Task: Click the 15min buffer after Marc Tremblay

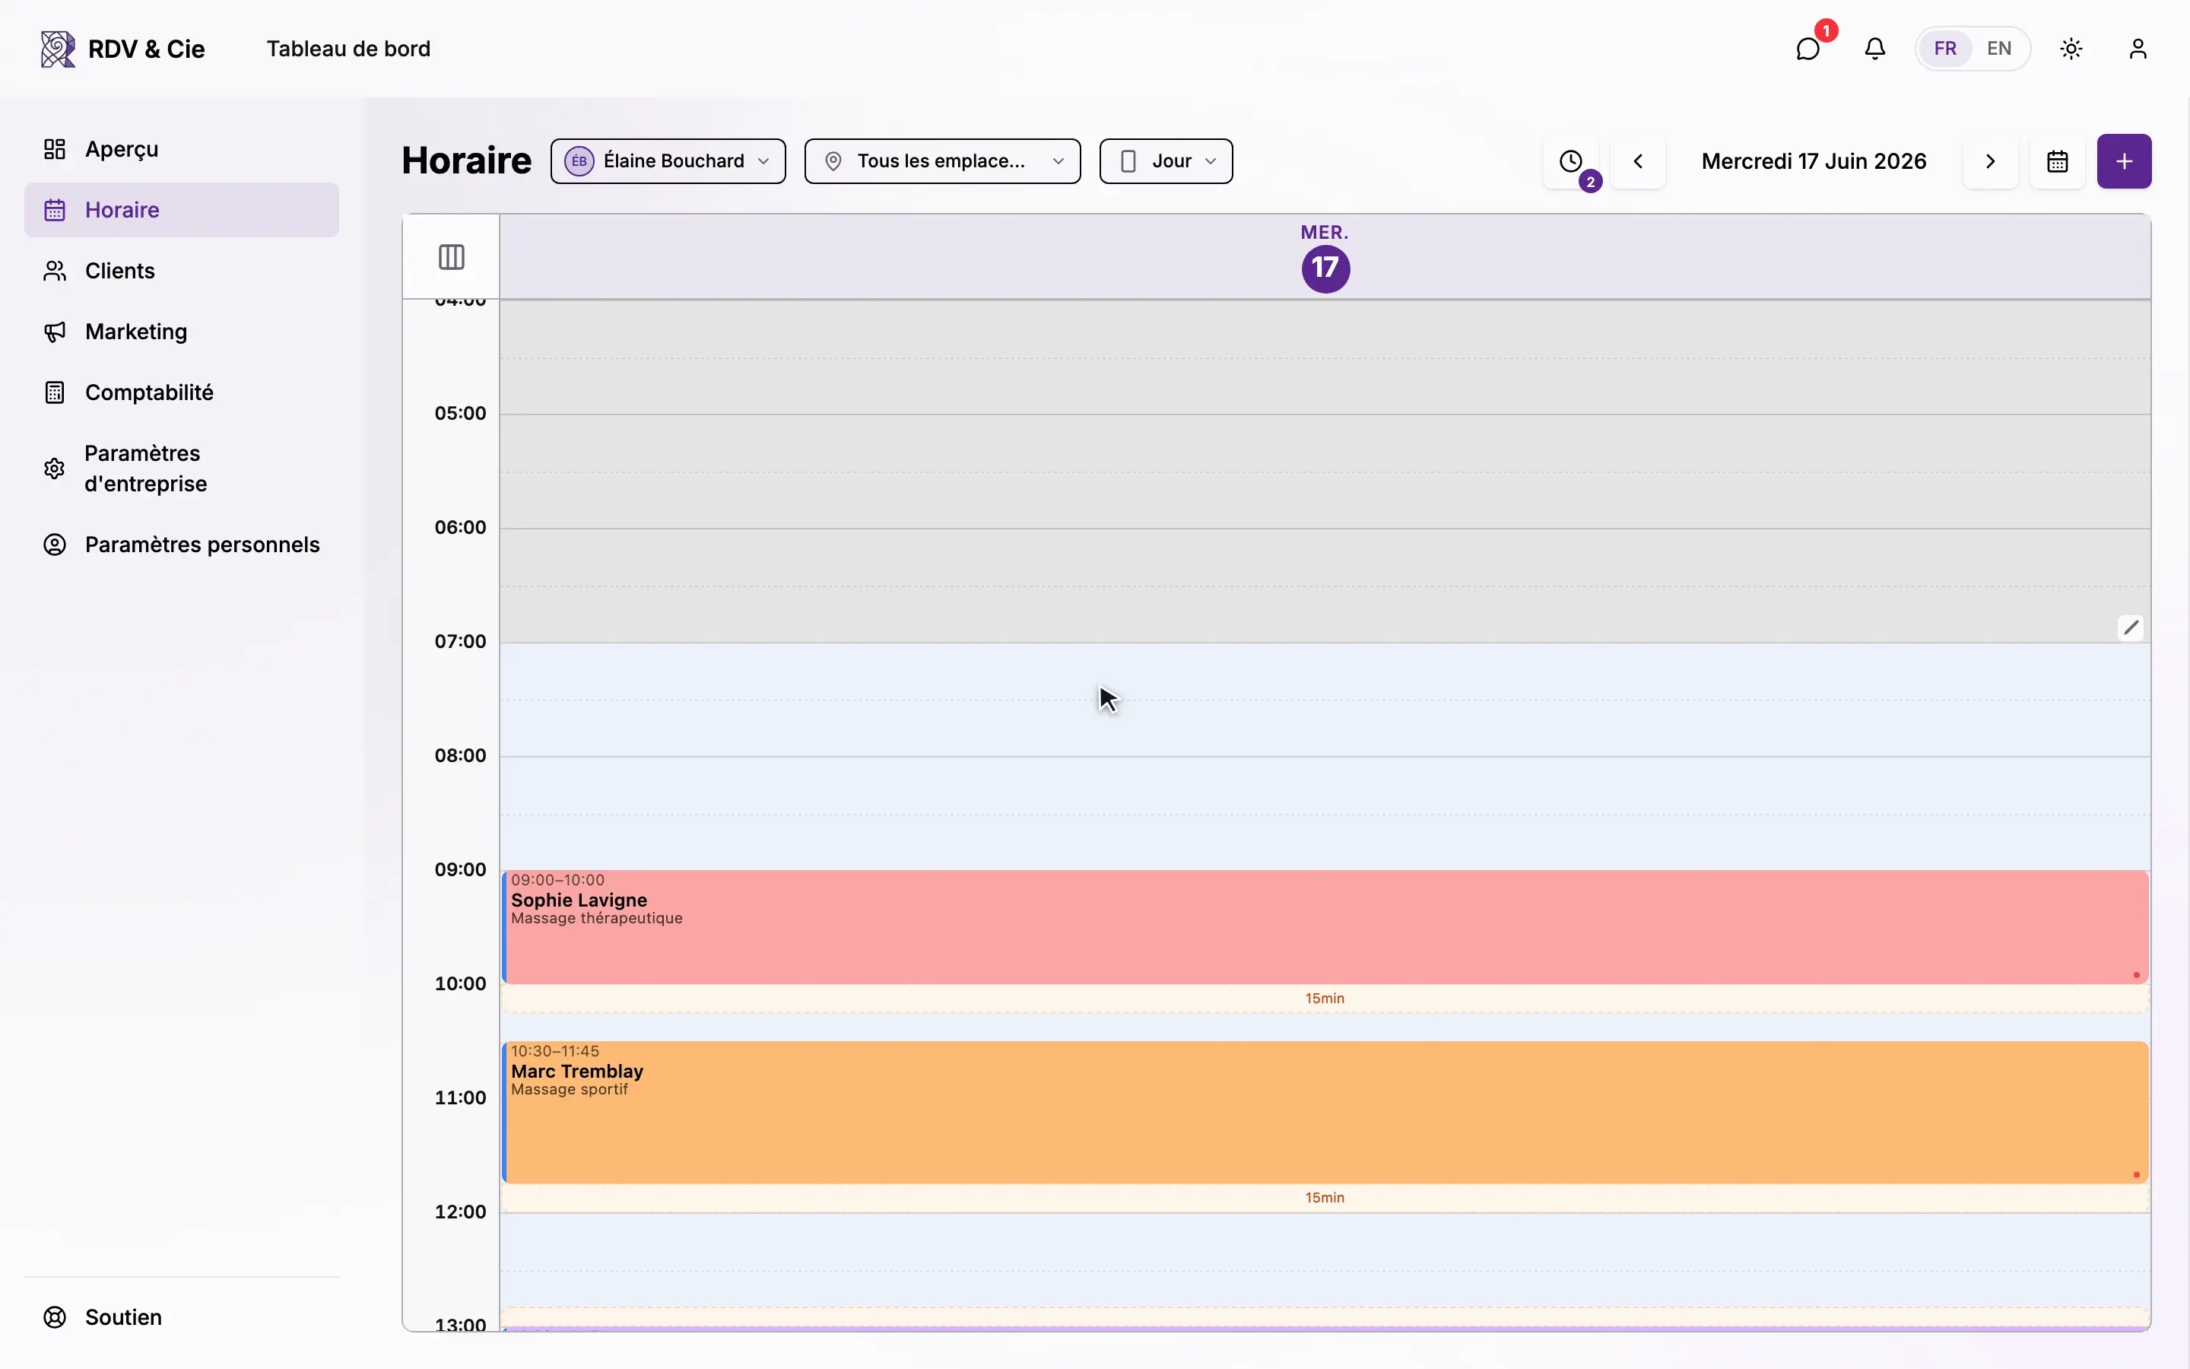Action: pos(1325,1198)
